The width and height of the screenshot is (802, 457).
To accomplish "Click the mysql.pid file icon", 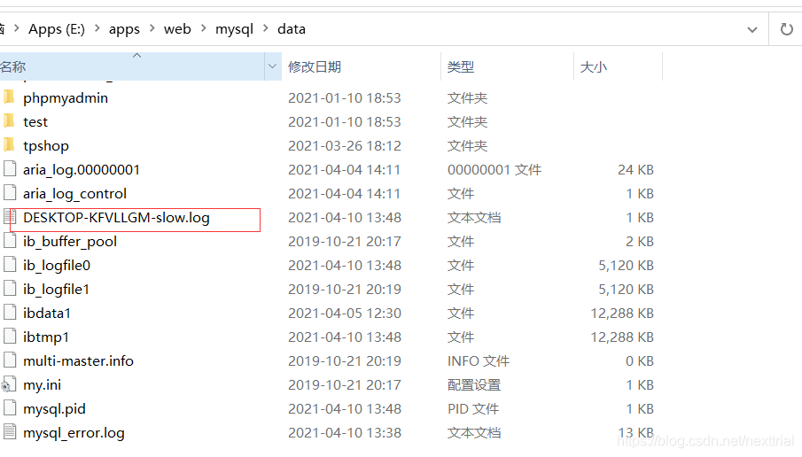I will (x=10, y=408).
